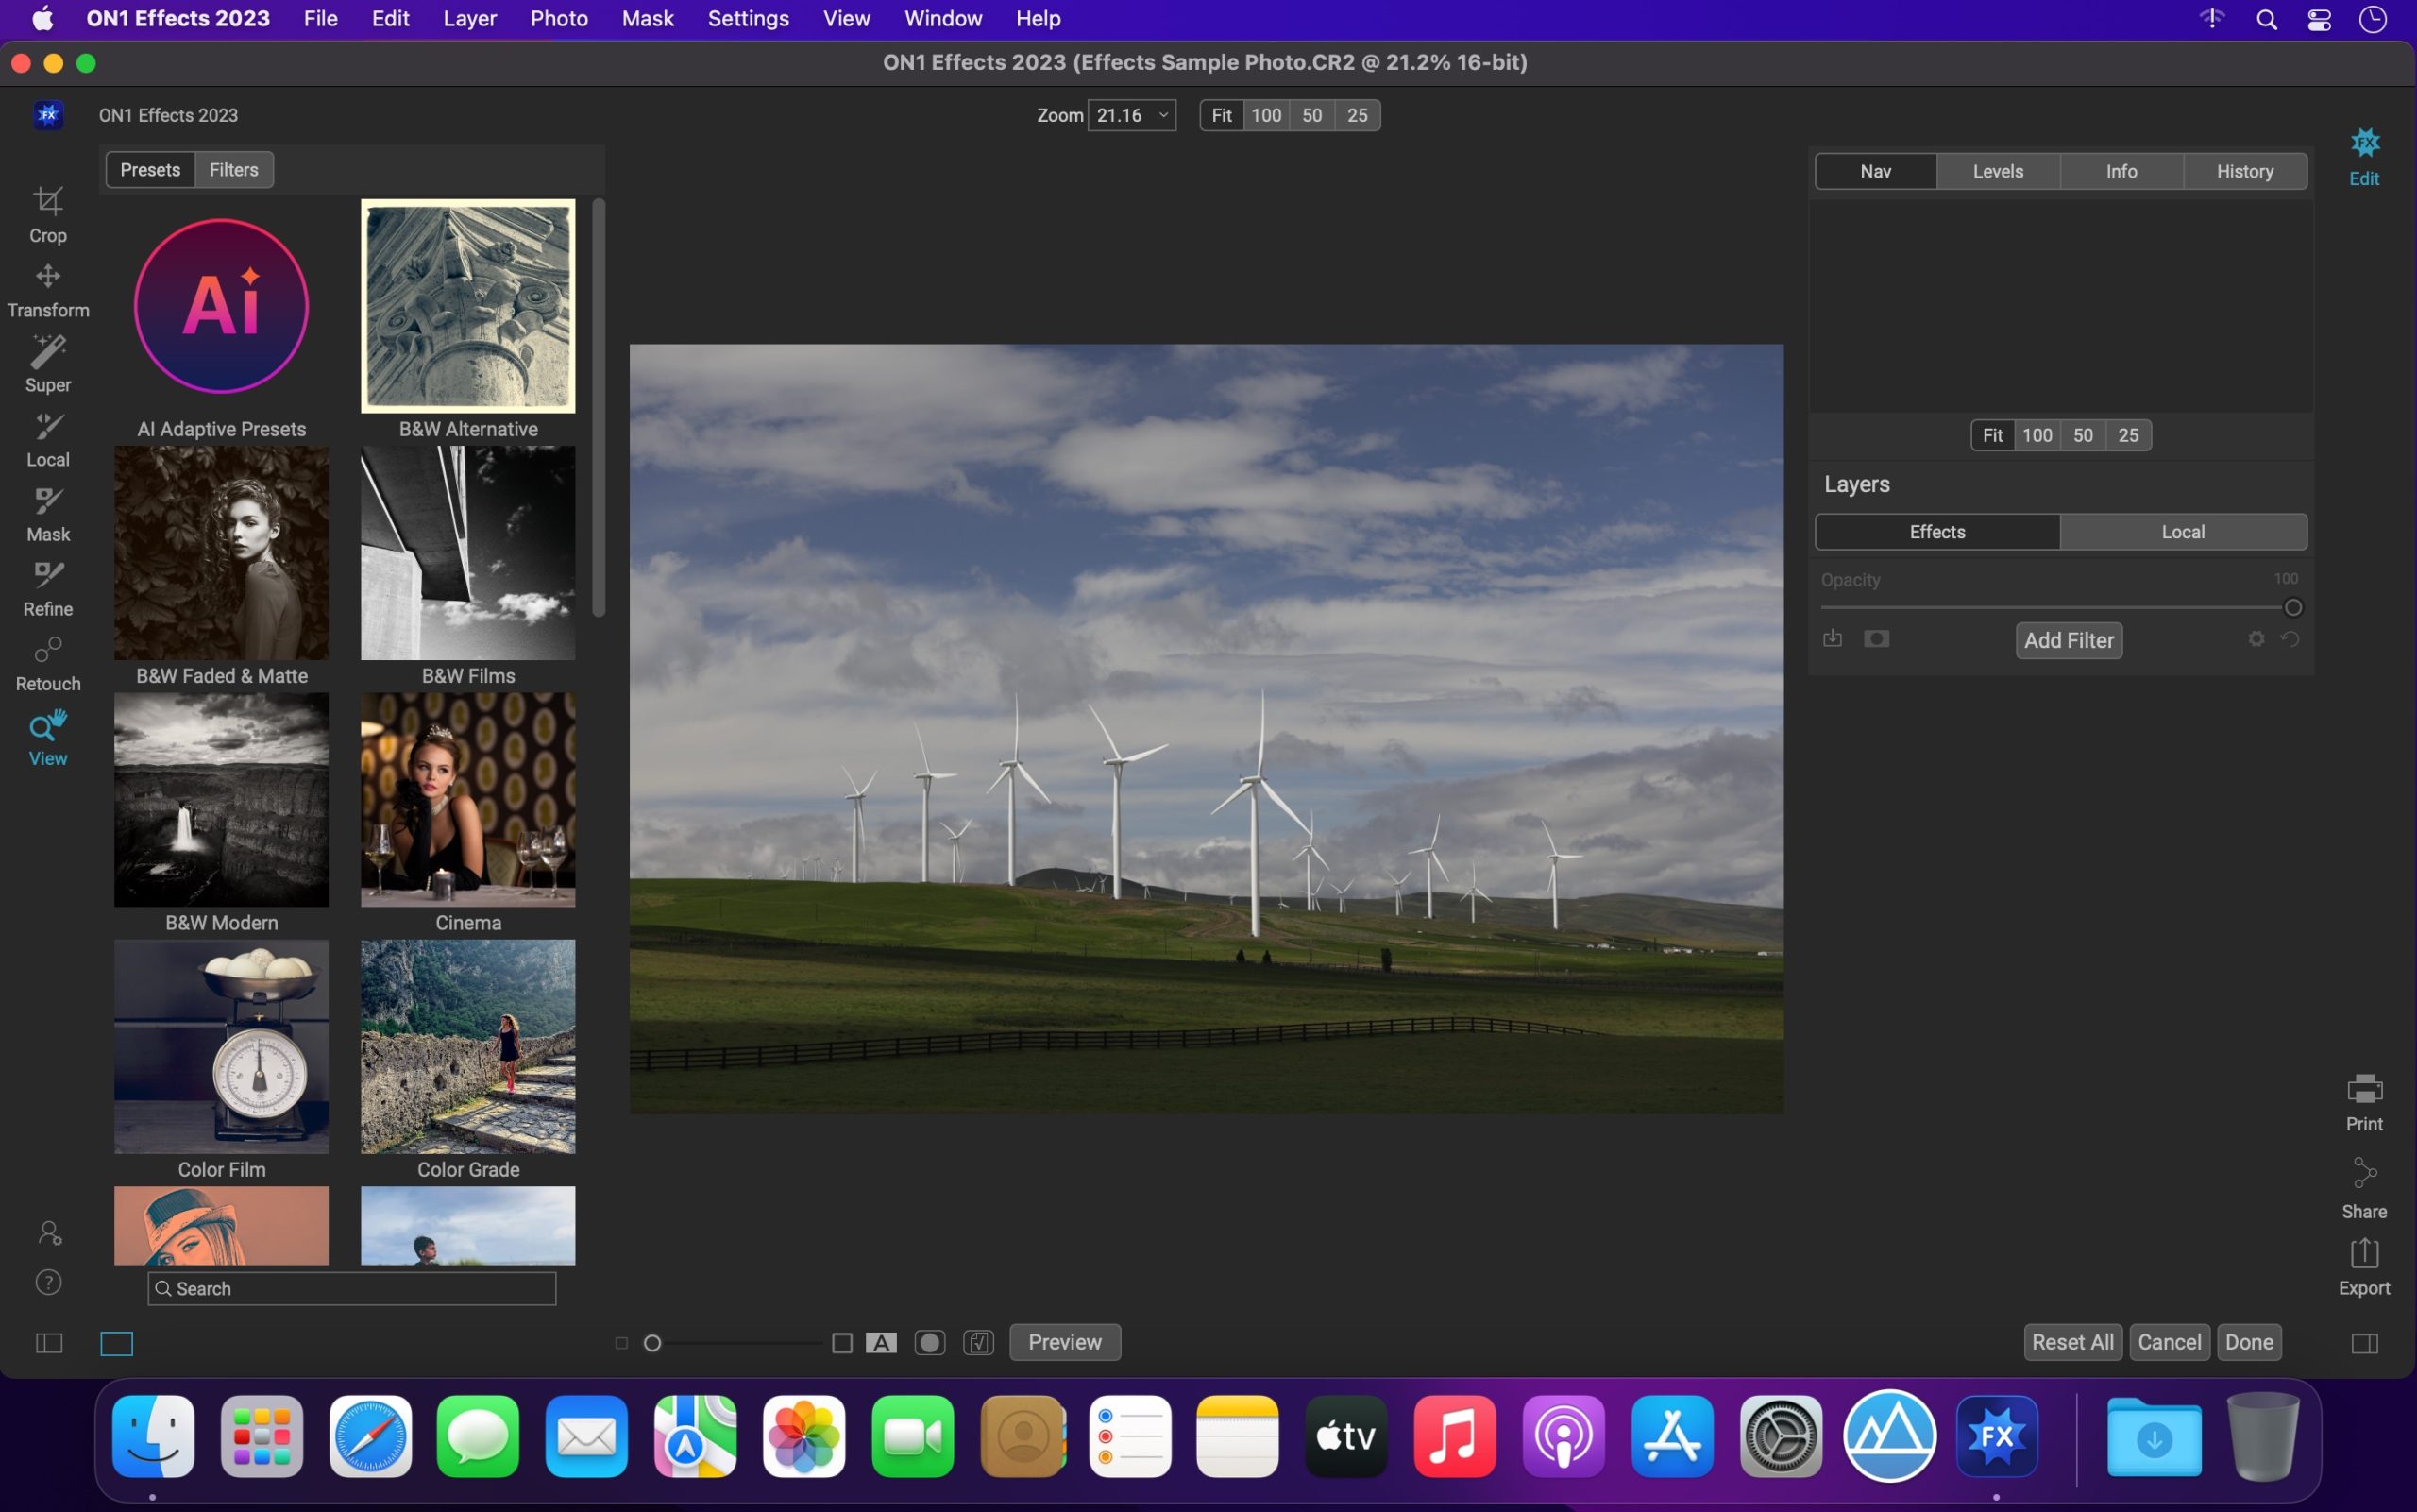2417x1512 pixels.
Task: Activate the Super Select tool
Action: point(48,363)
